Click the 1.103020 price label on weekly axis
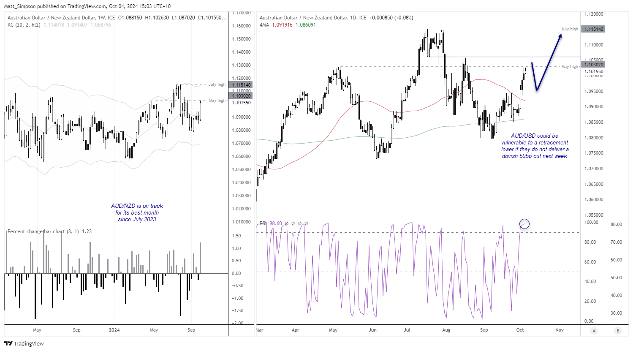 point(241,96)
